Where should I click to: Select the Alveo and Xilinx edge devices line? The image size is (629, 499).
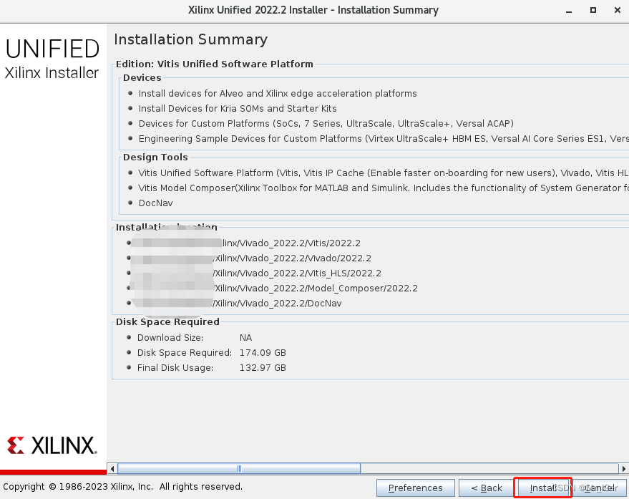pos(278,94)
